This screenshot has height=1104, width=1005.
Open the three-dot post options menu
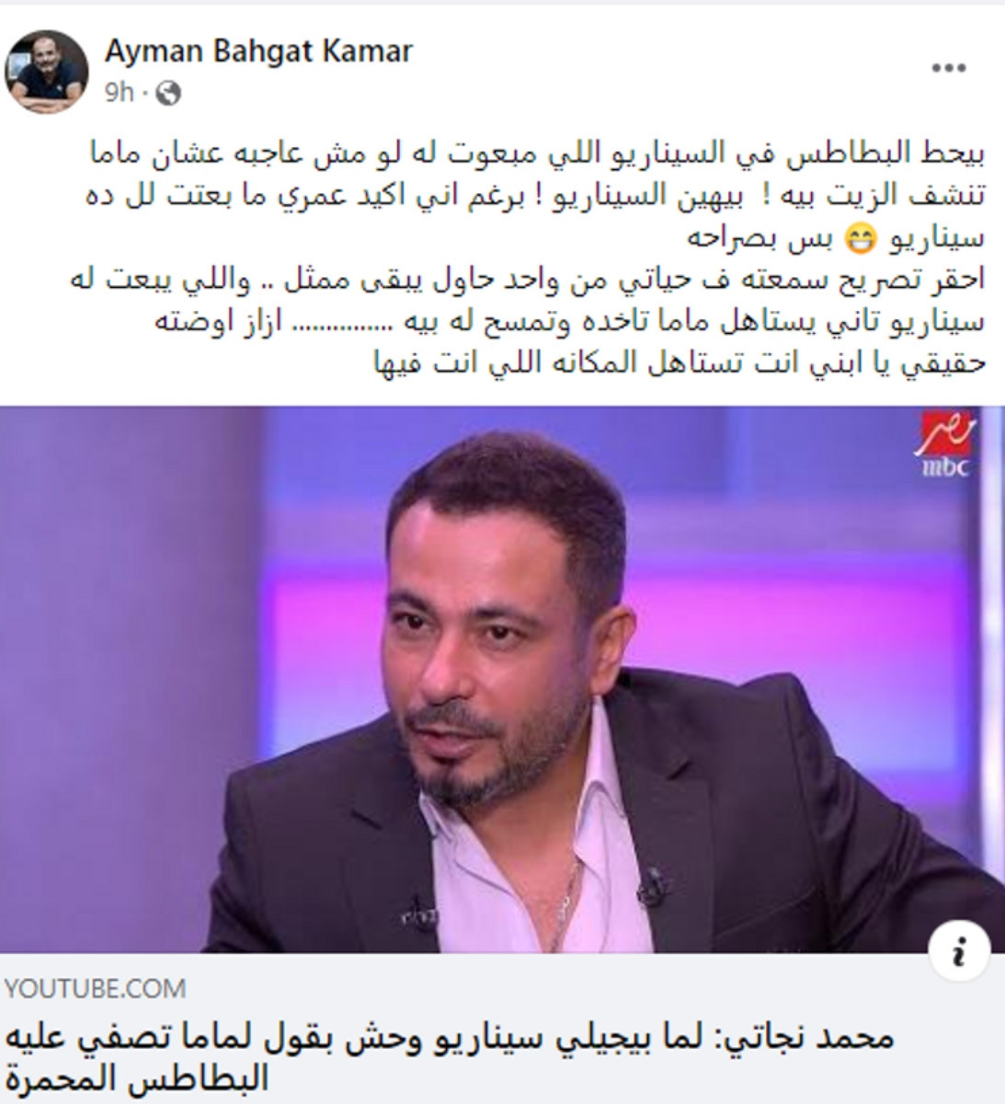(949, 68)
